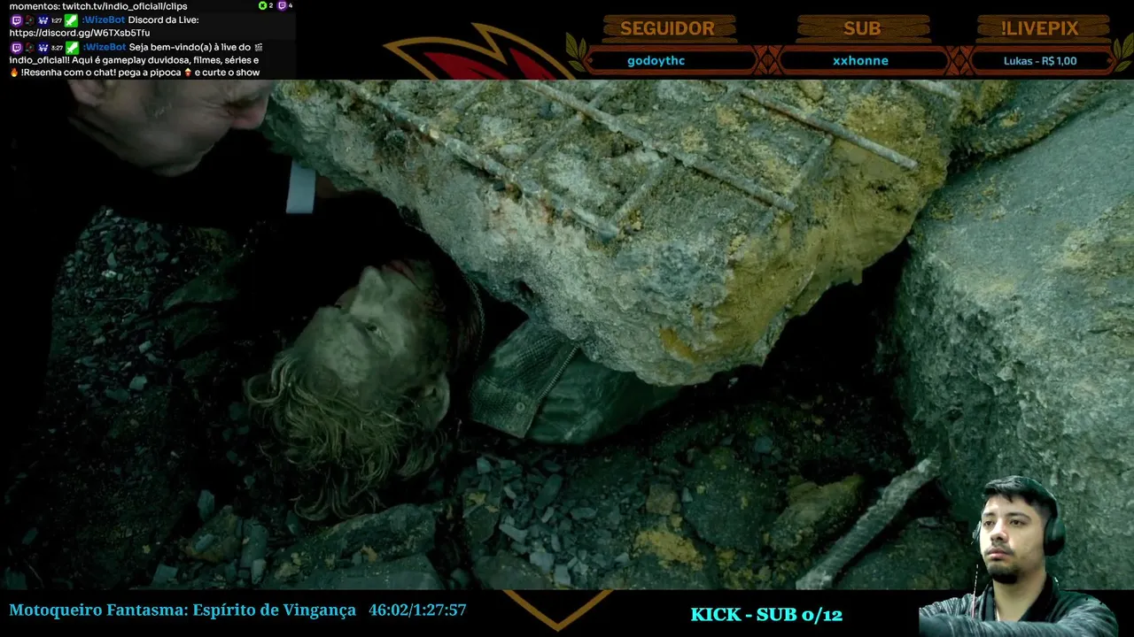Click latest subscriber name xxhonne
The height and width of the screenshot is (637, 1134).
tap(860, 61)
